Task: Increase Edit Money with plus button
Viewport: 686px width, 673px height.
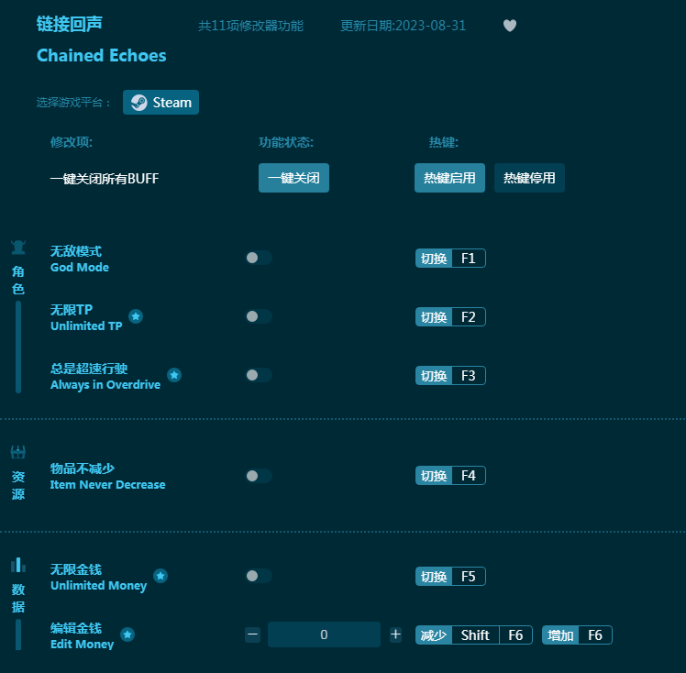Action: pos(395,634)
